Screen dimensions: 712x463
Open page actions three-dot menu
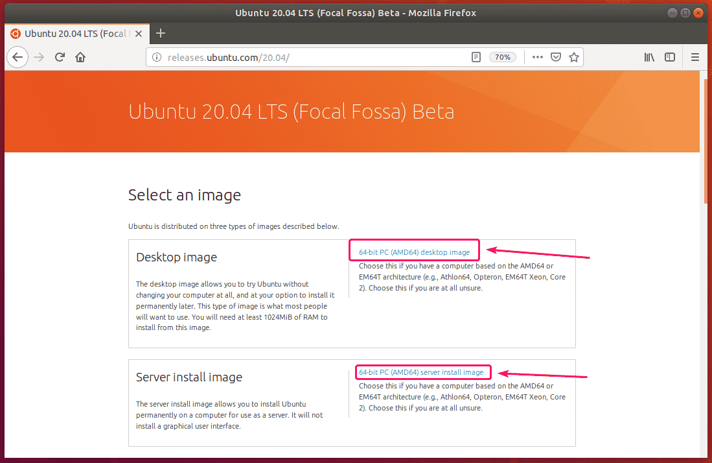538,57
